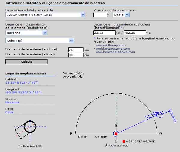Image resolution: width=180 pixels, height=152 pixels.
Task: Click the custom orbital position input field
Action: click(100, 15)
